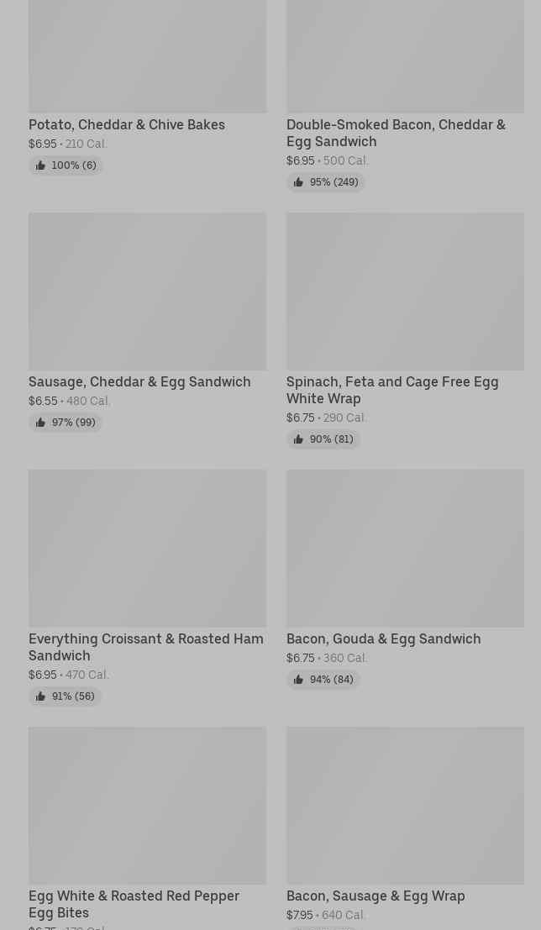Select Sausage, Cheddar & Egg Sandwich title
Viewport: 541px width, 930px height.
click(x=139, y=381)
